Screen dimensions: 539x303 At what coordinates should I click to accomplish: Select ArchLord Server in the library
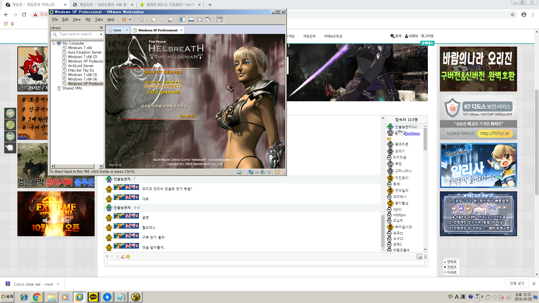tap(81, 66)
